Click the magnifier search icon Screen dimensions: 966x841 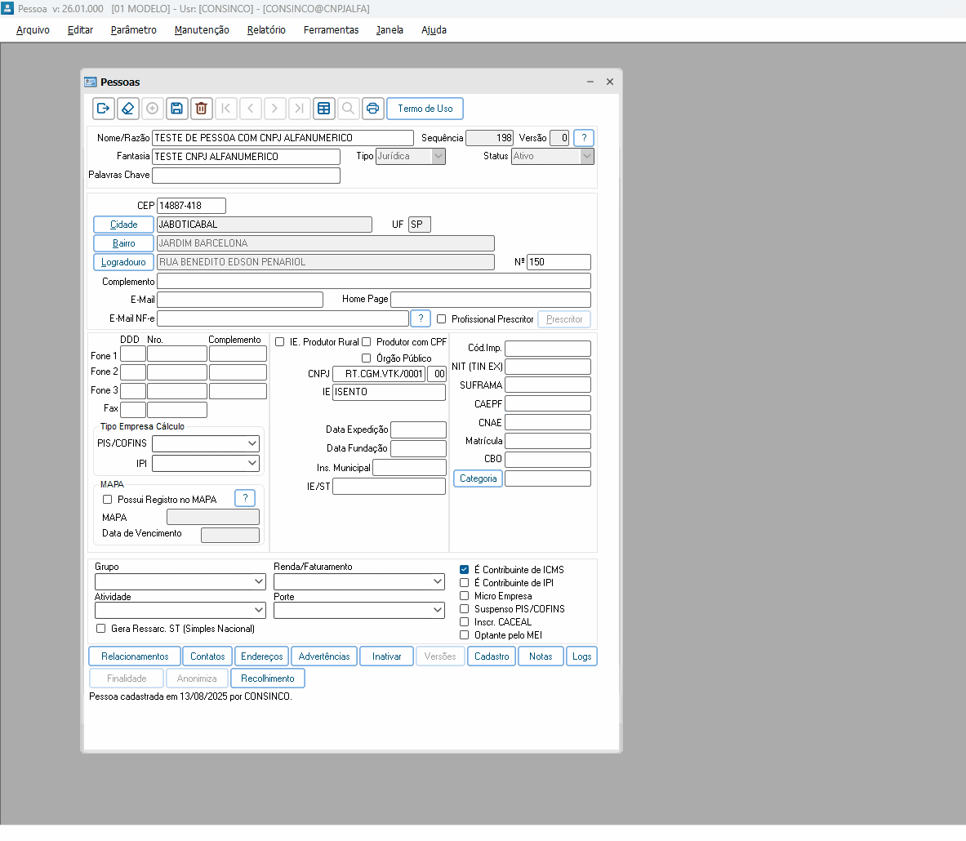348,109
